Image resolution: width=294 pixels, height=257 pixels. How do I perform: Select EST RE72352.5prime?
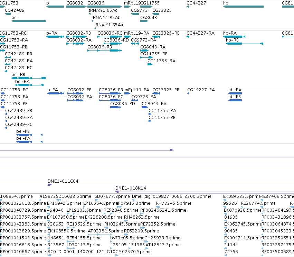click(158, 224)
